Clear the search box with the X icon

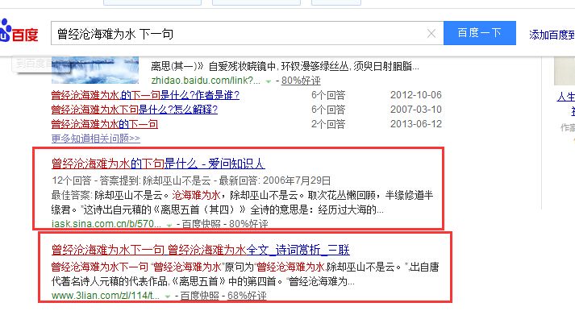[x=431, y=34]
